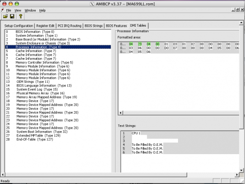Switch to the Setup Configuration tab
Viewport: 245px width, 184px height.
[x=19, y=26]
